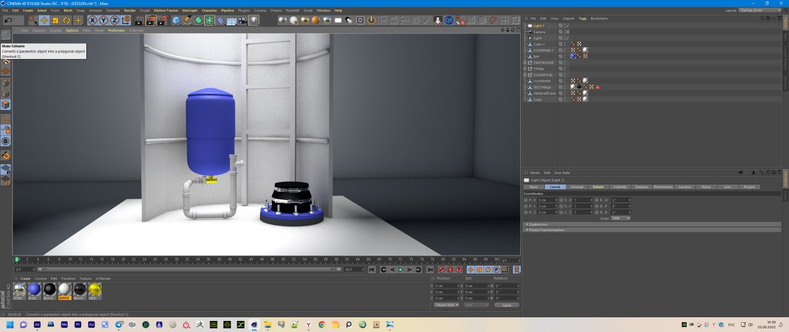Open the rotation Order HPB dropdown
The width and height of the screenshot is (789, 332).
pos(621,218)
